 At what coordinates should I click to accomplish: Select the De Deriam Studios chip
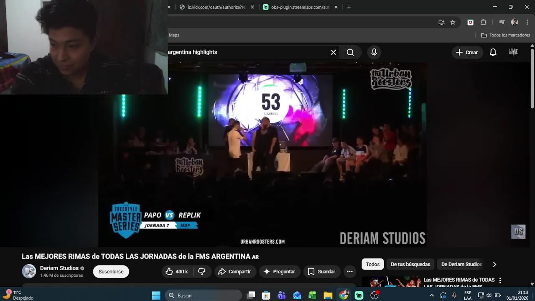[x=461, y=264]
